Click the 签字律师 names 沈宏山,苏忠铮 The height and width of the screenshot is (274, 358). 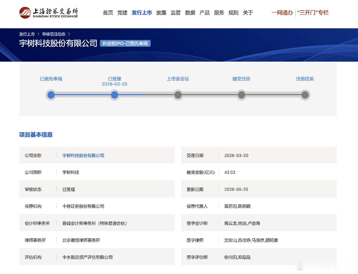[237, 240]
